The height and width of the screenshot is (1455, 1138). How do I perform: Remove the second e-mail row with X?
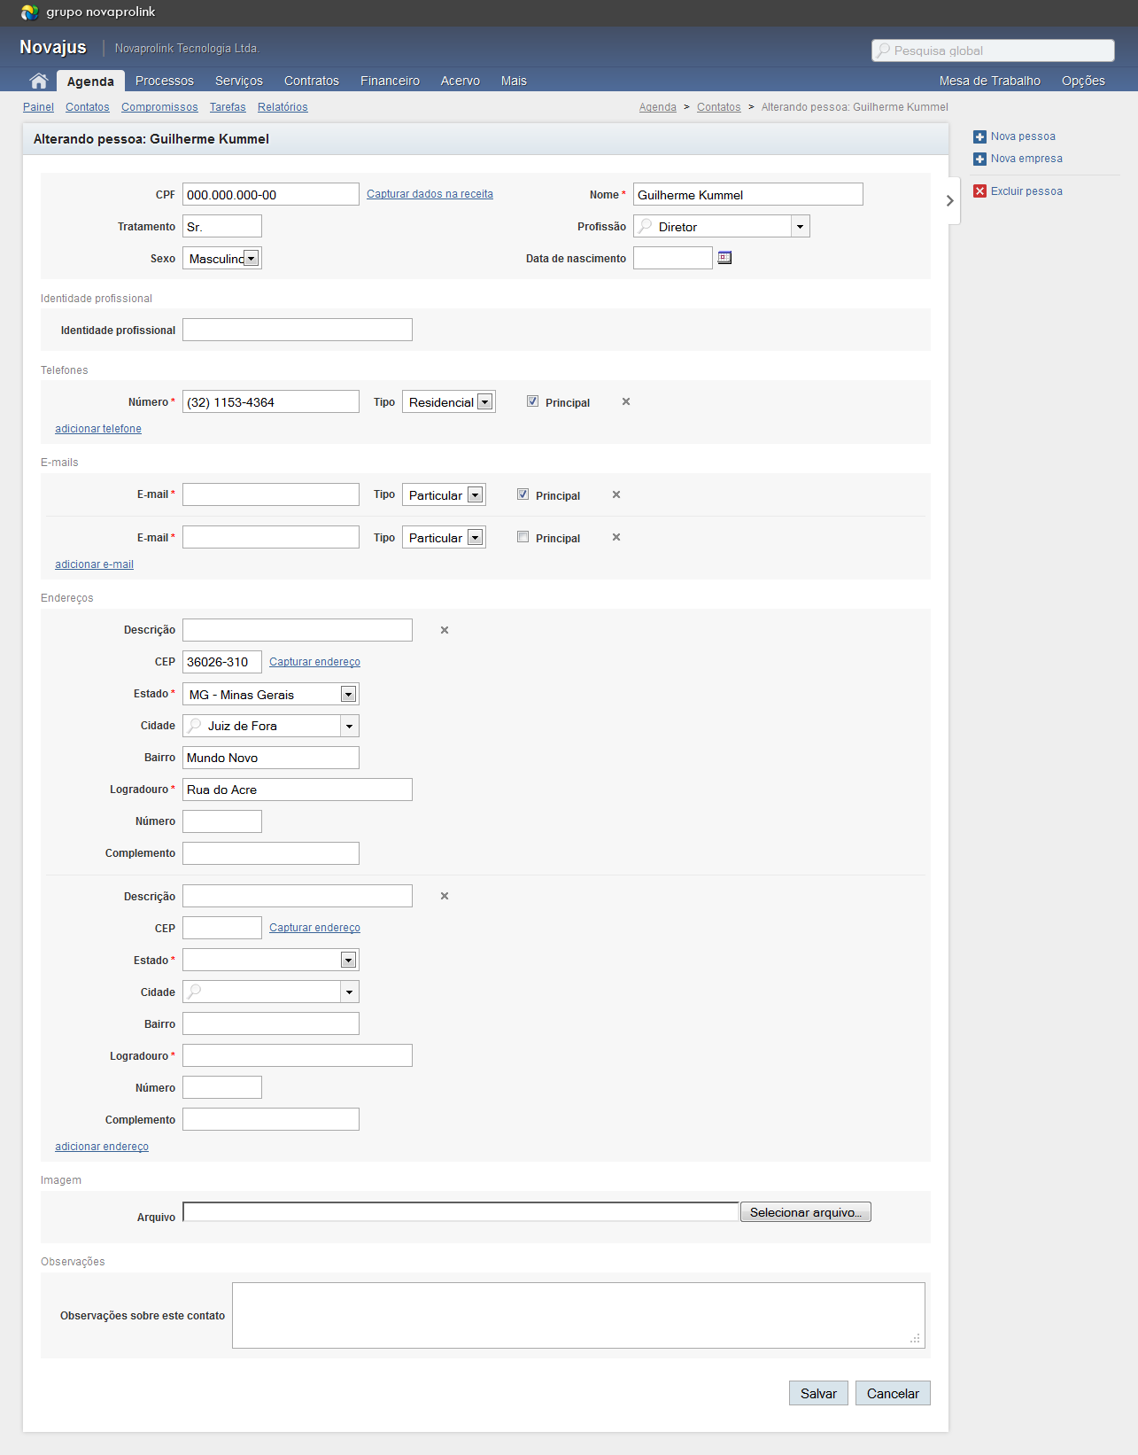(616, 537)
